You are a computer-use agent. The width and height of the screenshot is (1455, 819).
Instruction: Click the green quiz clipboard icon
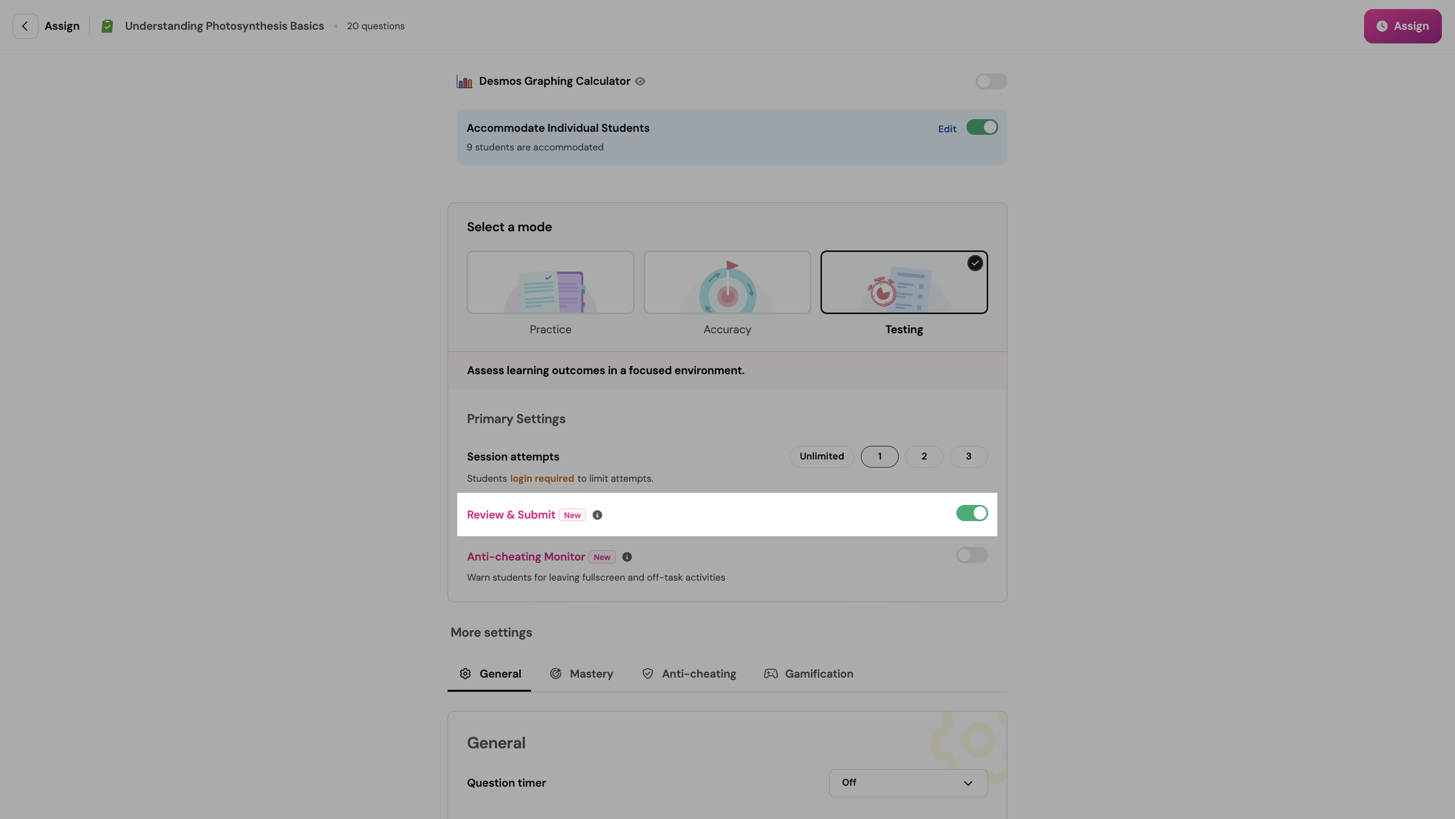point(107,26)
